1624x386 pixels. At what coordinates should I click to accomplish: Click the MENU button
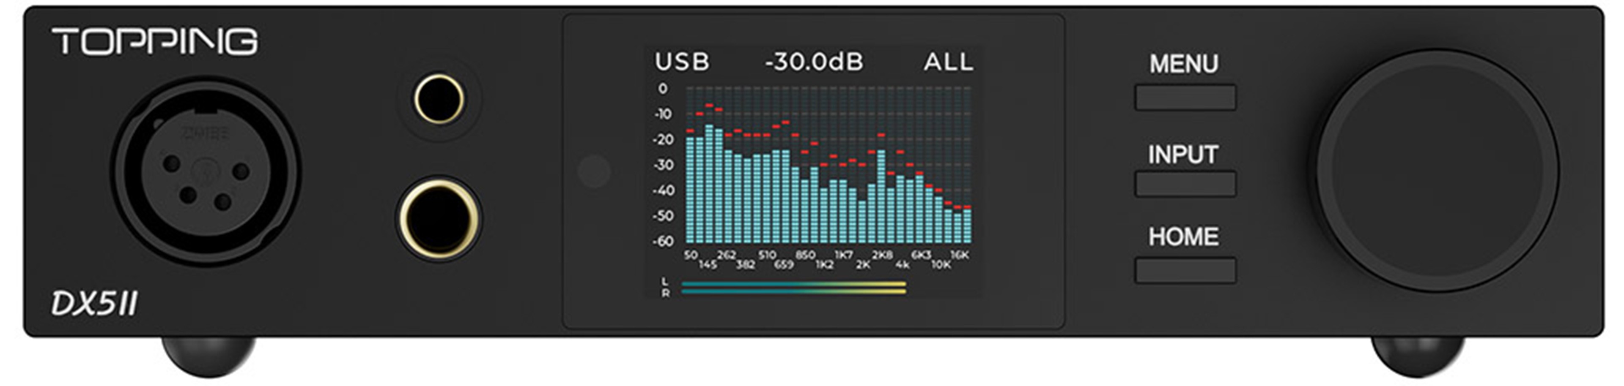tap(1185, 98)
